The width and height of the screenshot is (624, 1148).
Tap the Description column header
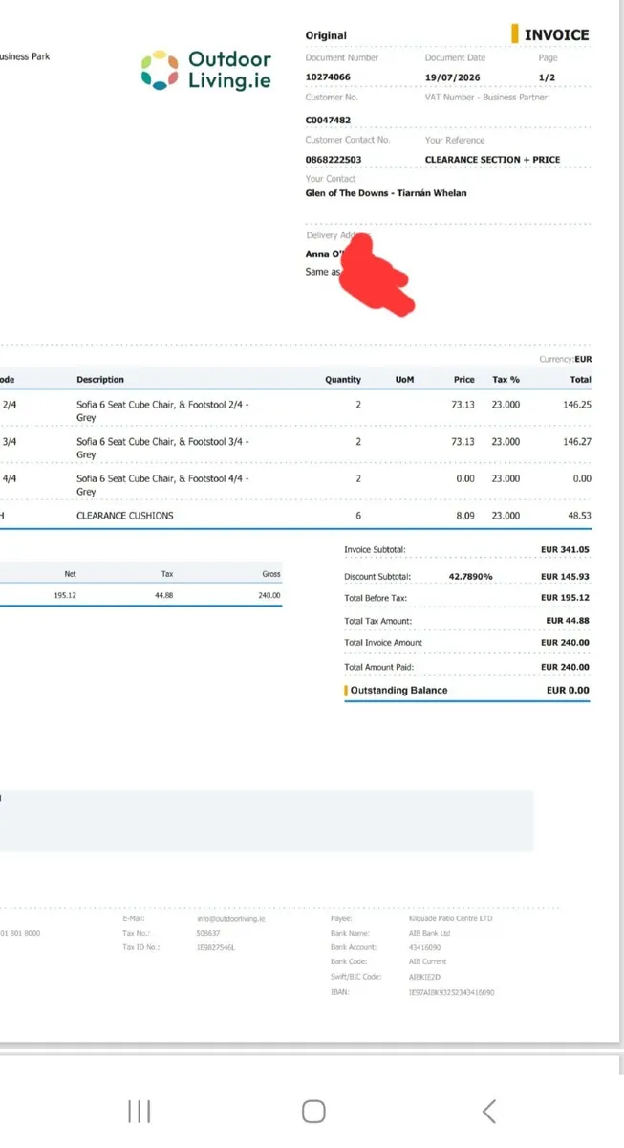pyautogui.click(x=100, y=380)
